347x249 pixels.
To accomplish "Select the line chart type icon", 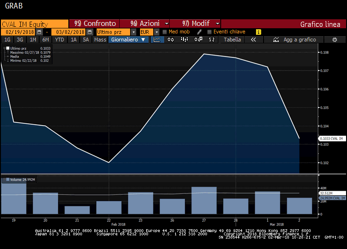I will click(x=157, y=40).
